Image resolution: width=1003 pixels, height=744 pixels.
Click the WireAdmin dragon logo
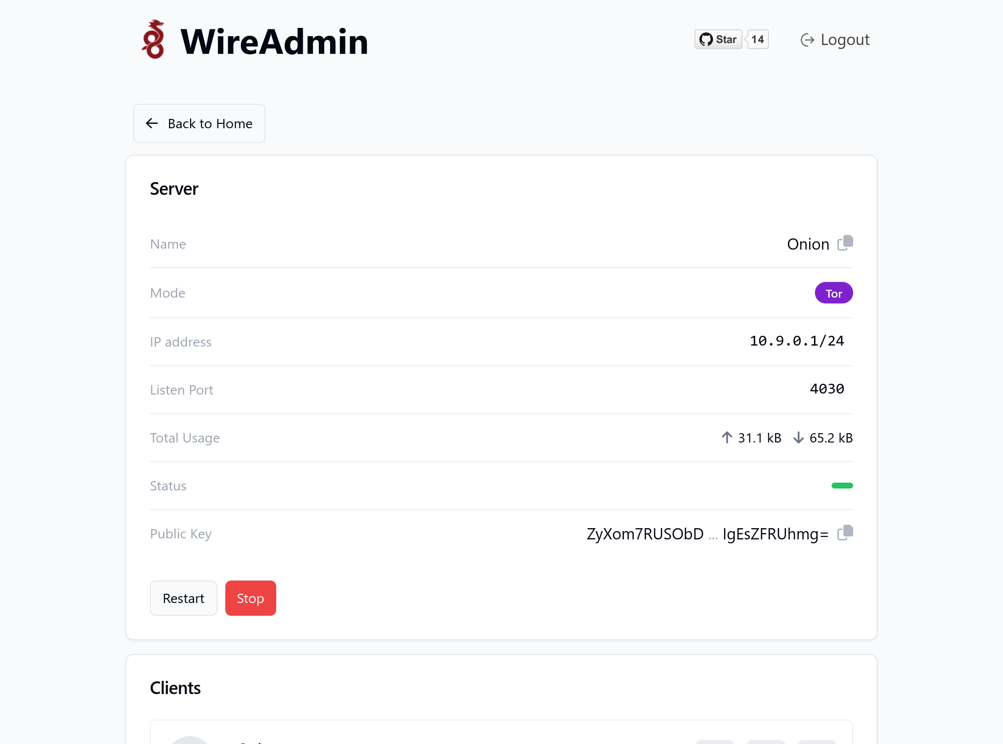tap(153, 40)
